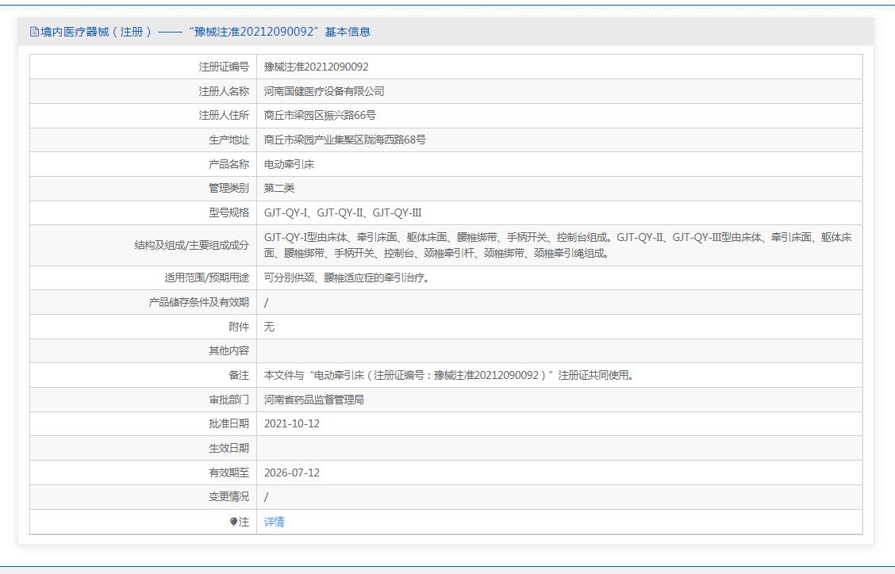Click the 变更情况 row label

(229, 496)
